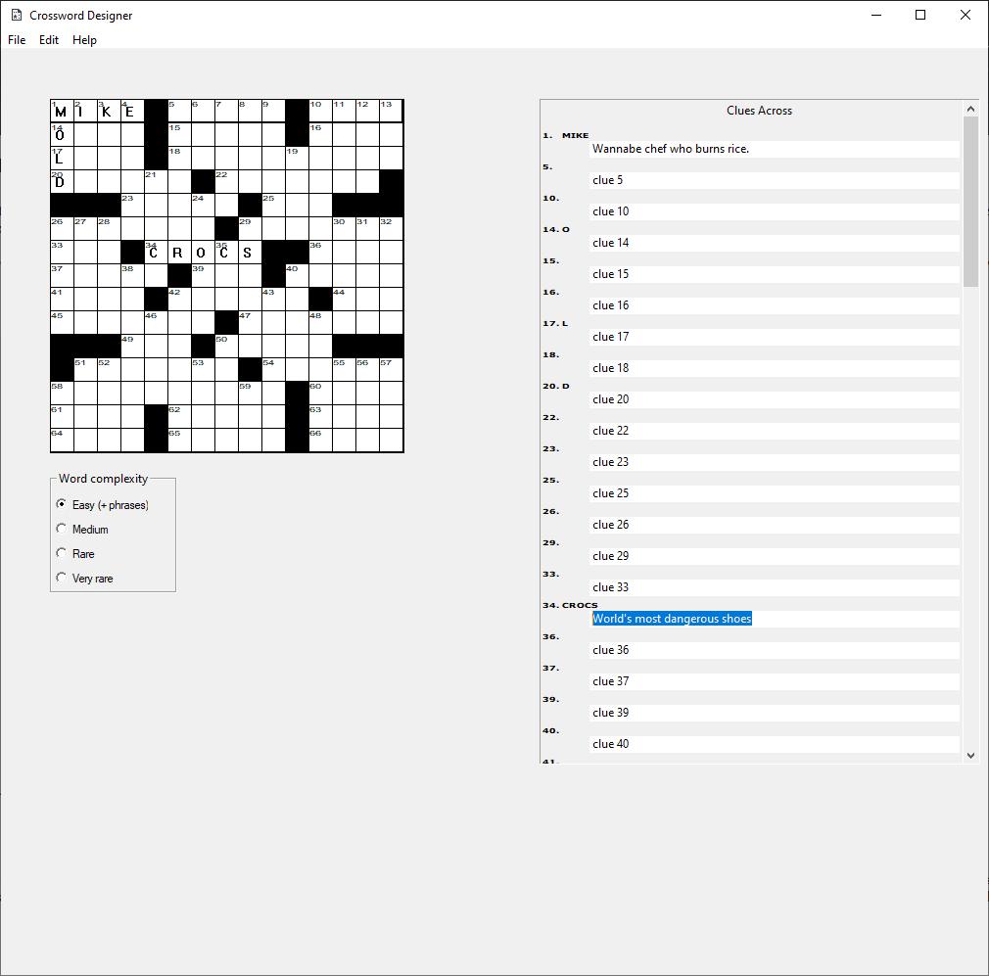This screenshot has width=989, height=976.
Task: Click the 'clue 18' input field
Action: [x=775, y=368]
